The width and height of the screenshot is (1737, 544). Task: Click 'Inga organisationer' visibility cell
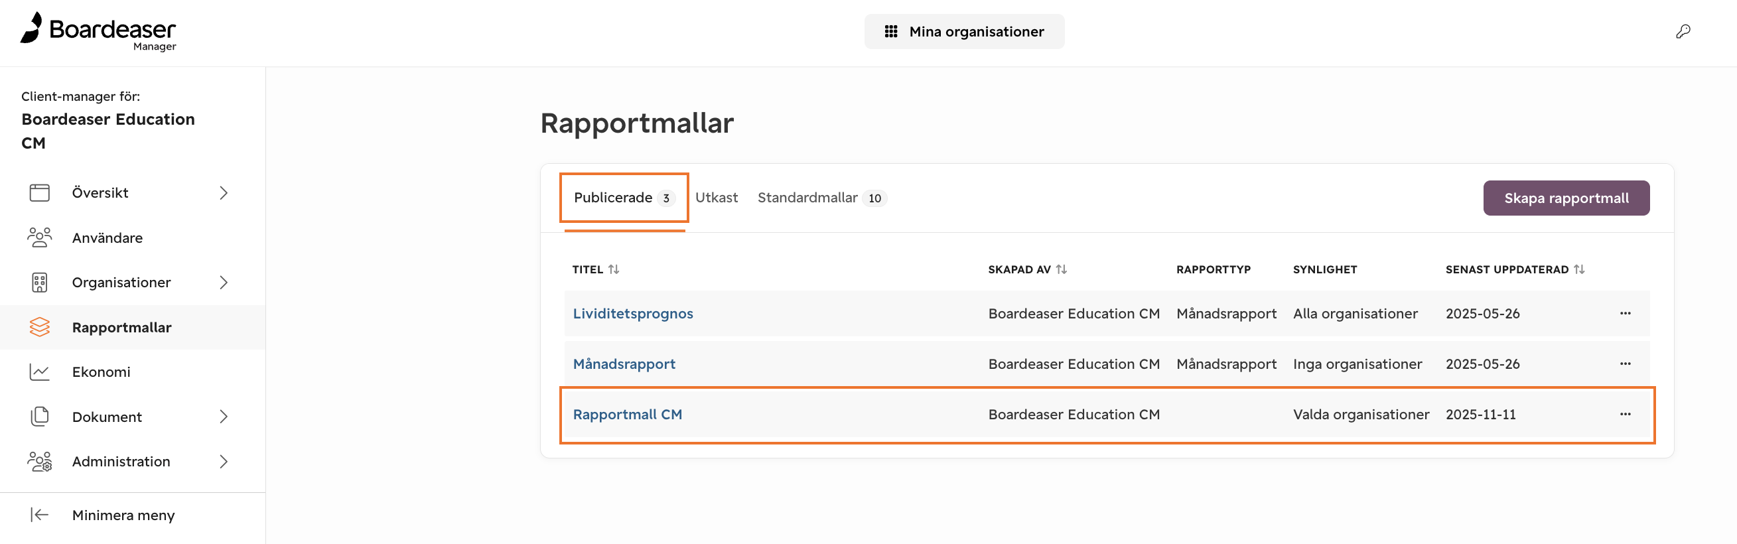point(1357,364)
